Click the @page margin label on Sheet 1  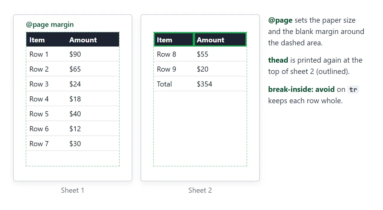(x=50, y=24)
